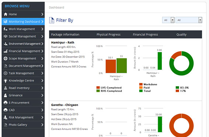Click the BROWSE MENU sidebar heading
The image size is (209, 137).
[17, 6]
